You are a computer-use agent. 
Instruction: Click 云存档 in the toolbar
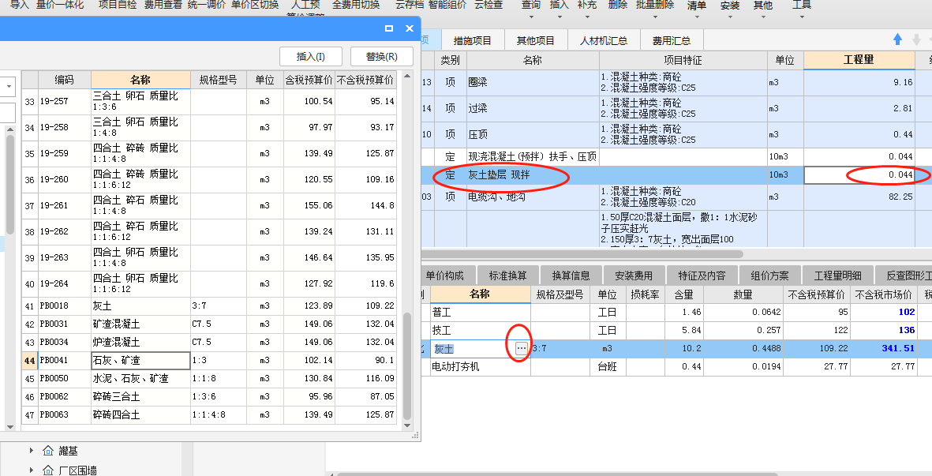(410, 6)
